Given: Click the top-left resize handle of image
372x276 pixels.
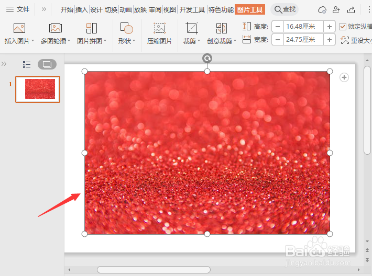Looking at the screenshot, I should (x=84, y=71).
